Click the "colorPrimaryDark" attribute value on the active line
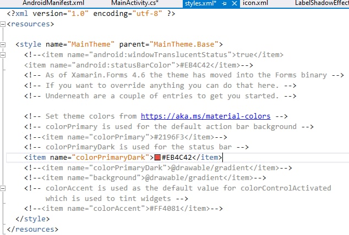This screenshot has height=235, width=349. 111,158
